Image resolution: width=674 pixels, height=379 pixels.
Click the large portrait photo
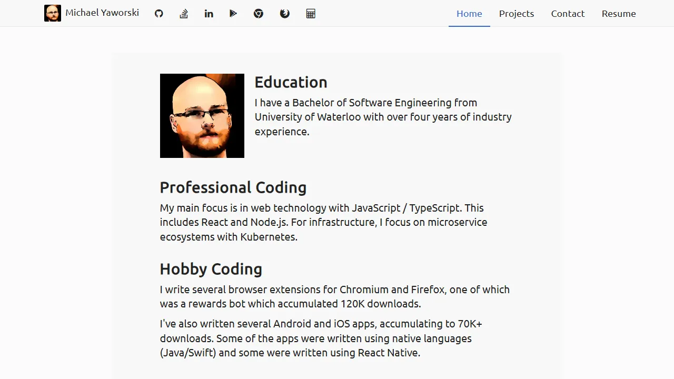tap(202, 115)
